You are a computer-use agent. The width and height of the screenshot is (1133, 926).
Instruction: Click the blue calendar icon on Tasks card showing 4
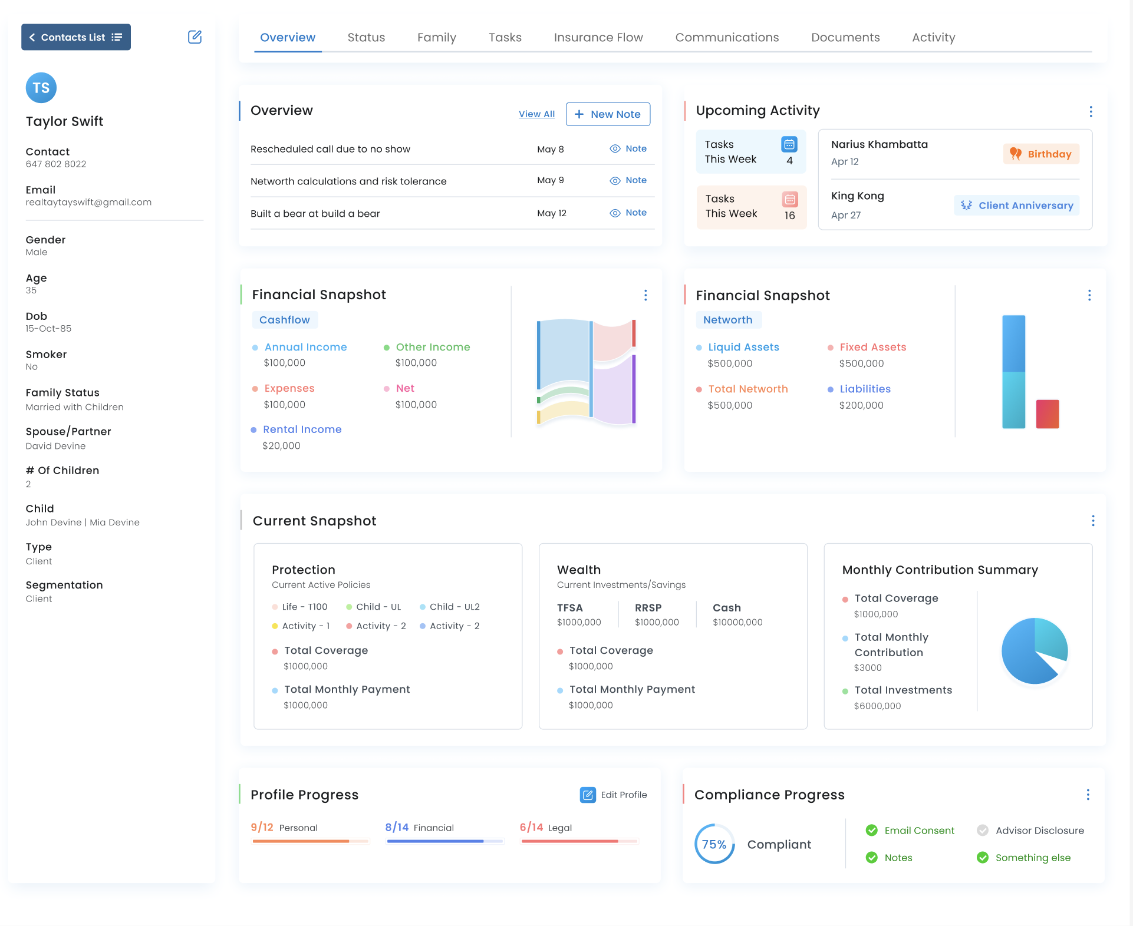789,144
